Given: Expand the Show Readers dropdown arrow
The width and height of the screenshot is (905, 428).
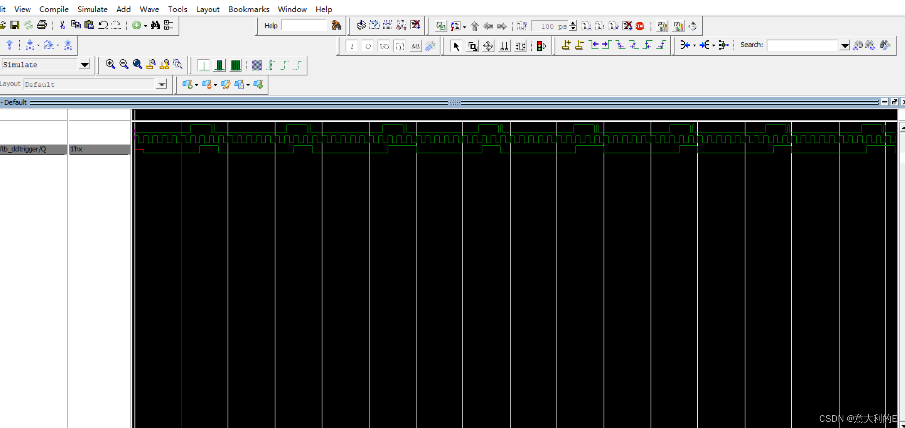Looking at the screenshot, I should point(714,46).
